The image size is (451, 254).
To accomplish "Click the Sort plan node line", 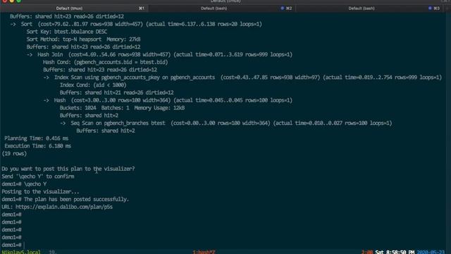I will [x=136, y=24].
